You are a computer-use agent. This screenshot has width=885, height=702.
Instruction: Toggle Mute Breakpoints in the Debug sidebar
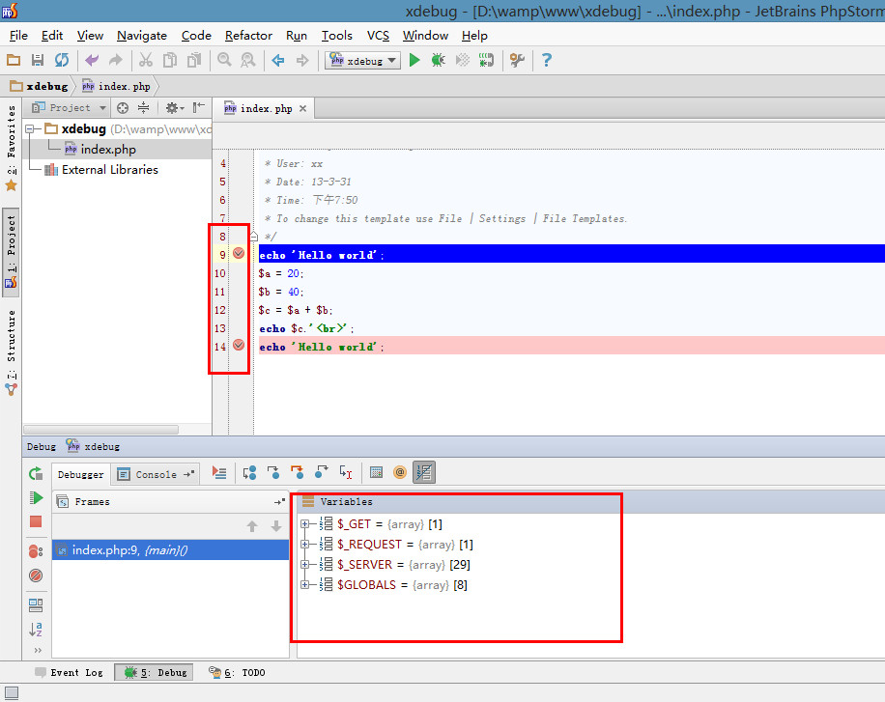point(36,576)
